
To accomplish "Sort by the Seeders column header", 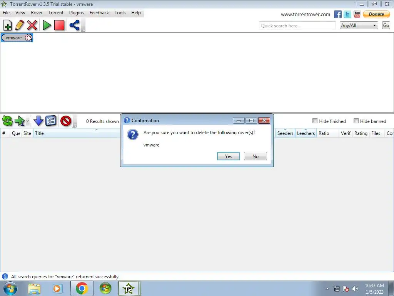I will [x=285, y=133].
